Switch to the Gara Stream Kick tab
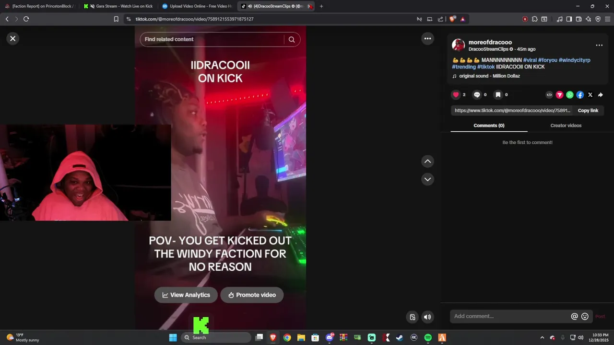 118,6
